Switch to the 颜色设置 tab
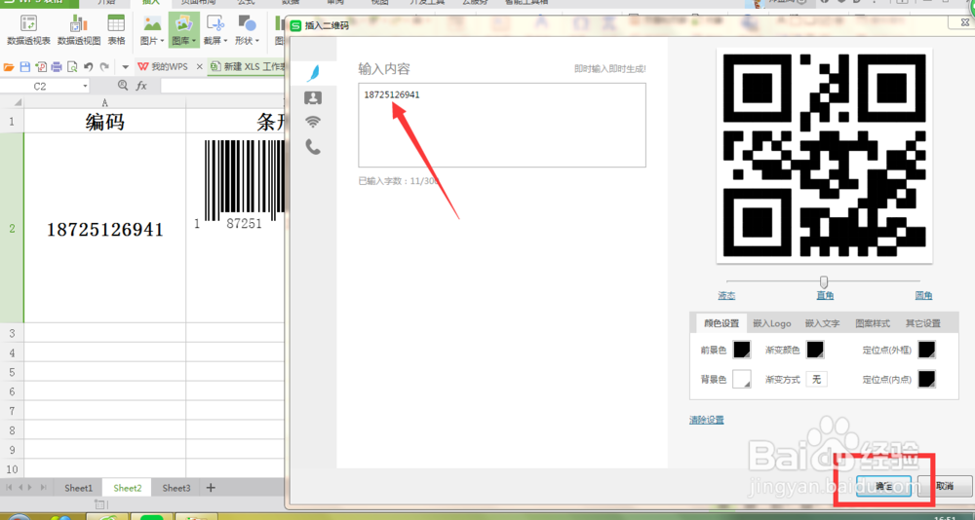The image size is (975, 520). 721,323
